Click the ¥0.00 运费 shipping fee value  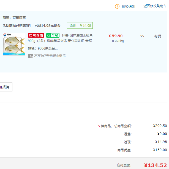click(x=162, y=134)
